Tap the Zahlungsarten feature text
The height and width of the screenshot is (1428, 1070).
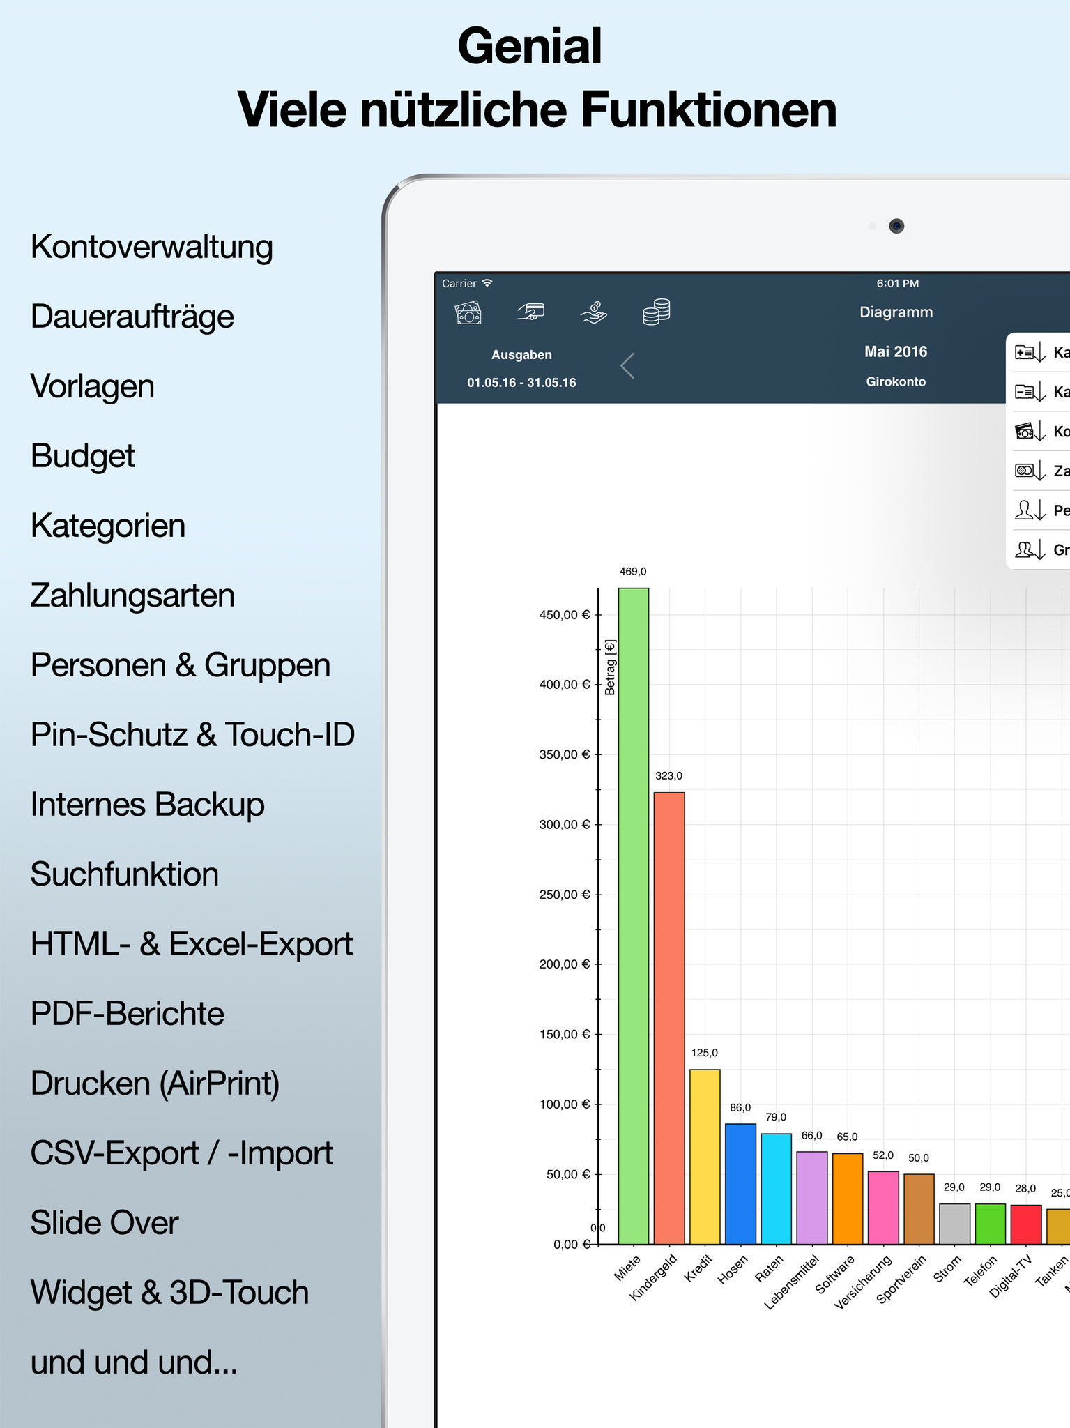[x=133, y=596]
